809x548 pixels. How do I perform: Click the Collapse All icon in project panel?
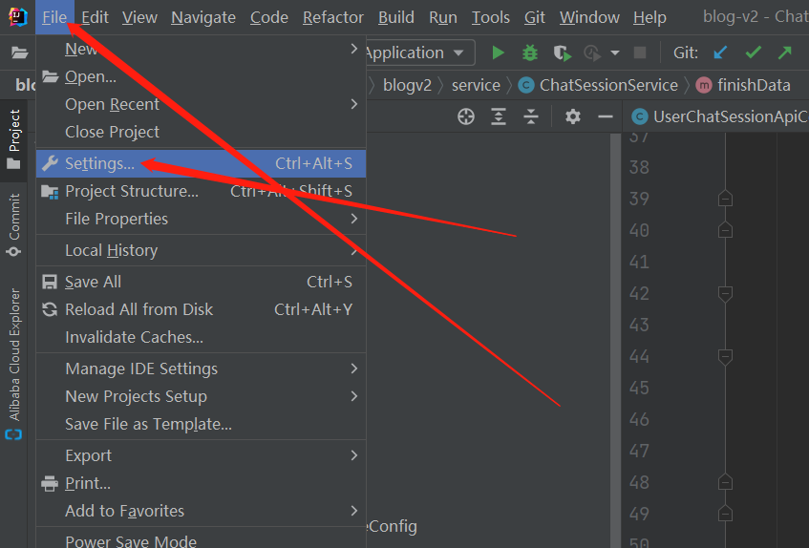click(x=531, y=116)
